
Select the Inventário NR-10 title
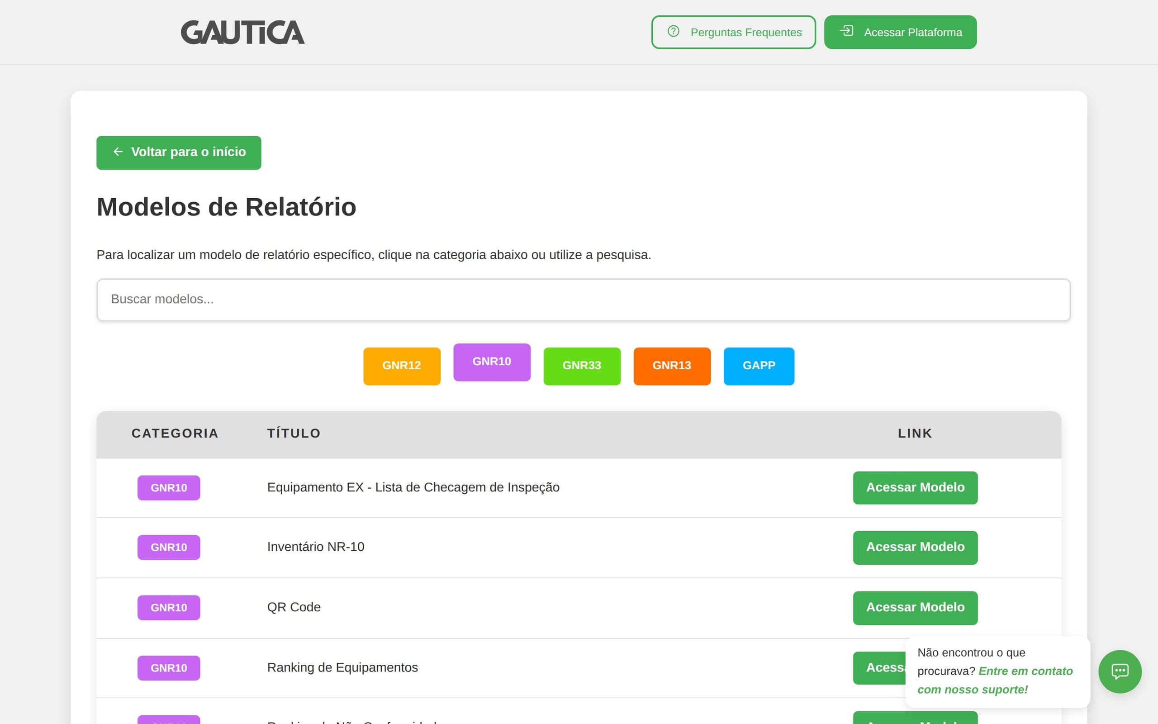tap(315, 547)
